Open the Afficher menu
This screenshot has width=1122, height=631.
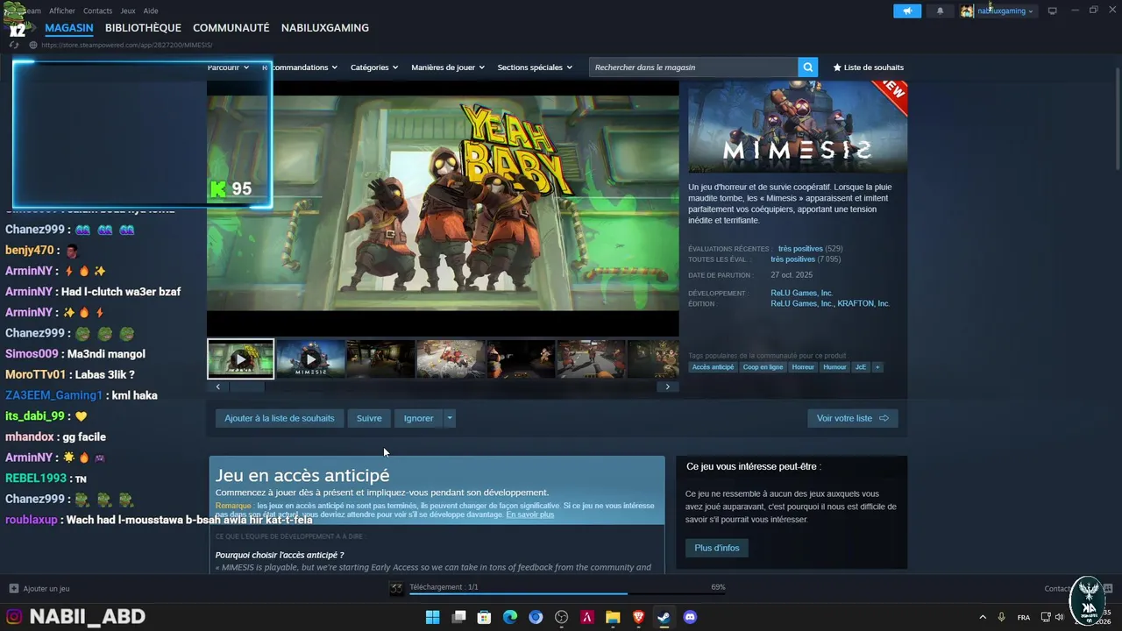(x=62, y=11)
